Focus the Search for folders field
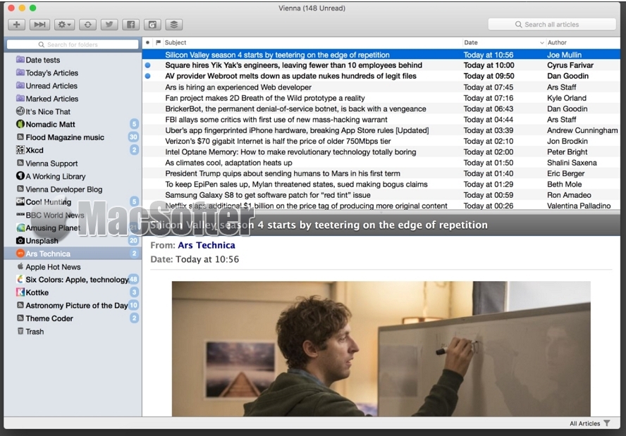Viewport: 626px width, 436px height. pos(73,44)
